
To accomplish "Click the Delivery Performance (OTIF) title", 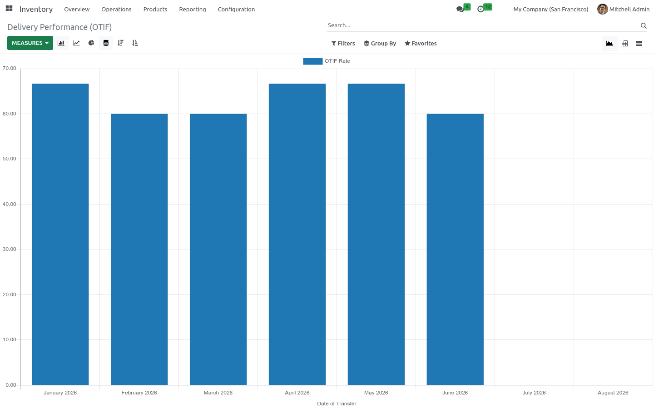I will pos(59,27).
